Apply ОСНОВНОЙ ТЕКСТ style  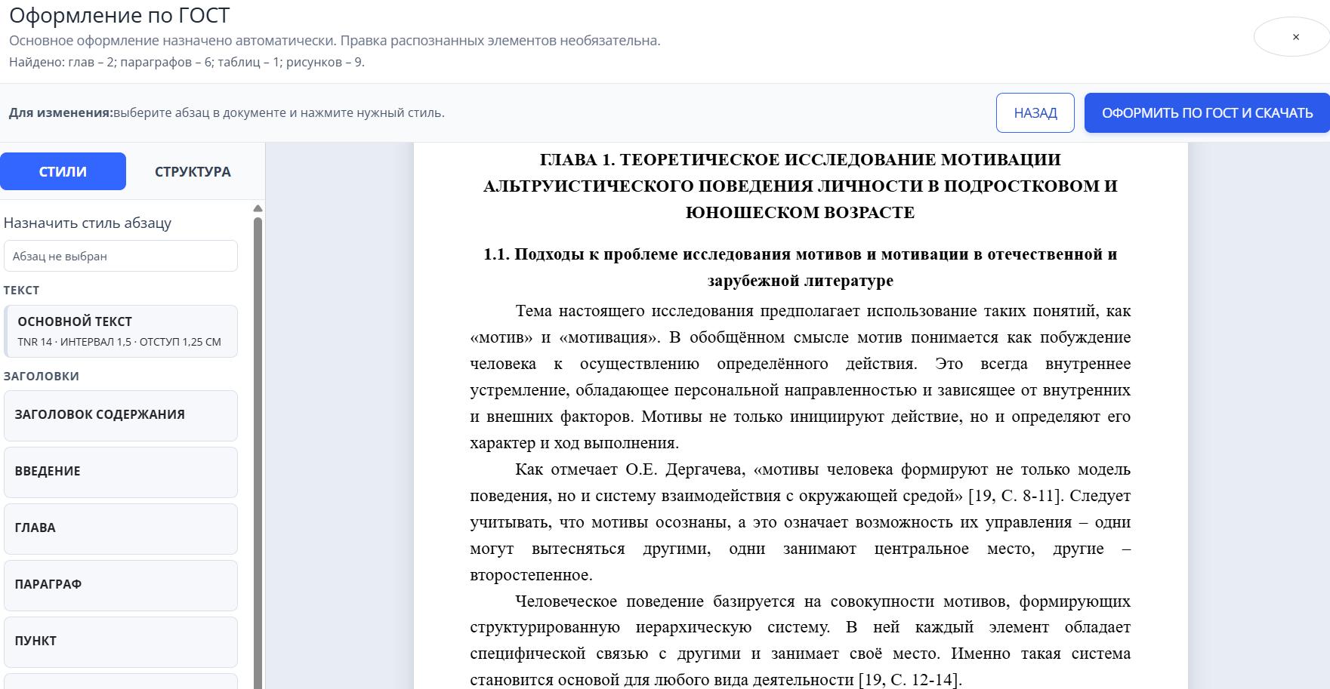pyautogui.click(x=121, y=331)
